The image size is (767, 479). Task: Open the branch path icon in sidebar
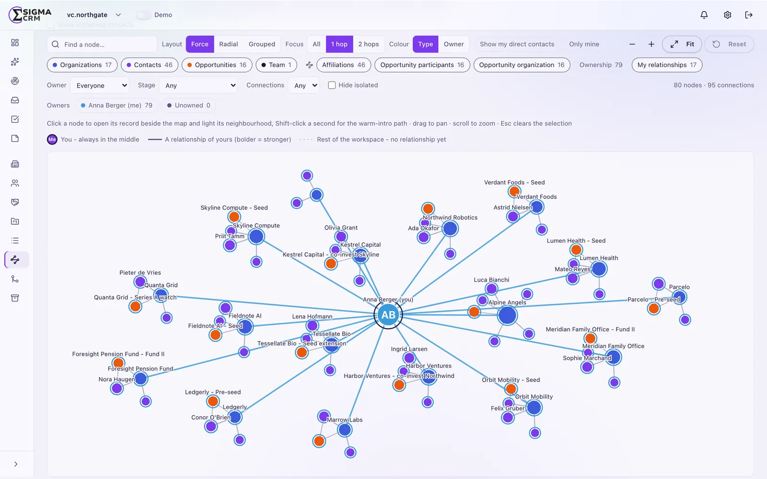(15, 279)
